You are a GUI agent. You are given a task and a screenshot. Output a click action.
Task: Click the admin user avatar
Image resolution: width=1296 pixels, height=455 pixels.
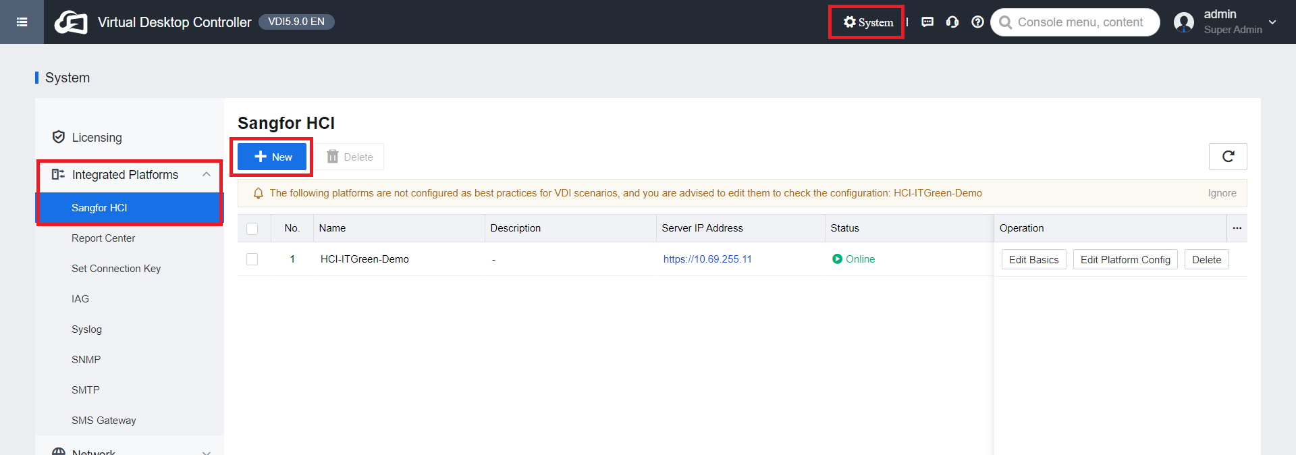(x=1184, y=22)
